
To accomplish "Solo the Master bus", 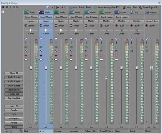I will 147,43.
